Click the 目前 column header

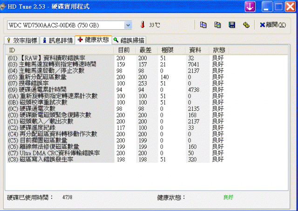tap(125, 50)
